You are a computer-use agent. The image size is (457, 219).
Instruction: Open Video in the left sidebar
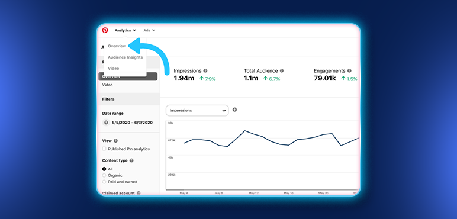107,85
